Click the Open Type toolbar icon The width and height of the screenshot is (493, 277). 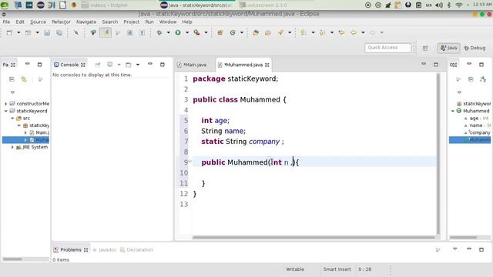click(256, 32)
